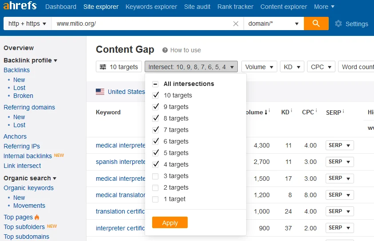Open the More menu
Image resolution: width=374 pixels, height=241 pixels.
[x=324, y=7]
